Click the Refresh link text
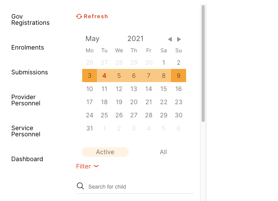The height and width of the screenshot is (201, 278). [x=96, y=16]
